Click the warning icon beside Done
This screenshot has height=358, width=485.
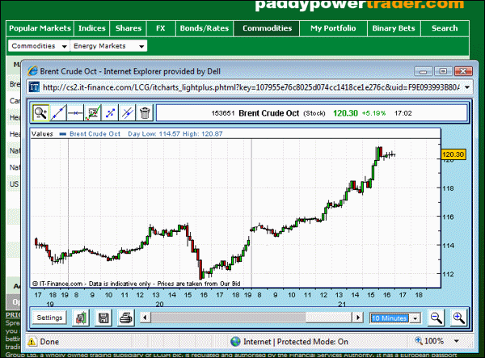click(32, 342)
